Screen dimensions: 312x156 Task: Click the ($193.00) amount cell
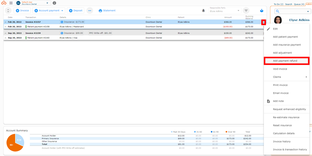[228, 27]
